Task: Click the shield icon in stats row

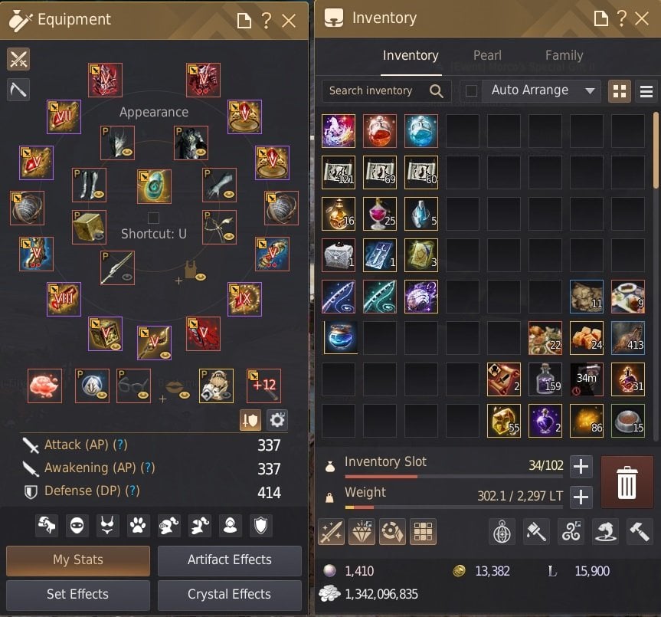Action: coord(261,526)
